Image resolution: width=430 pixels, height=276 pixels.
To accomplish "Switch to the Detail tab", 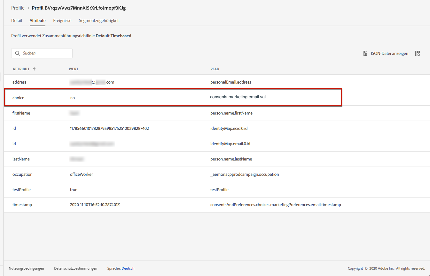I will (x=17, y=20).
